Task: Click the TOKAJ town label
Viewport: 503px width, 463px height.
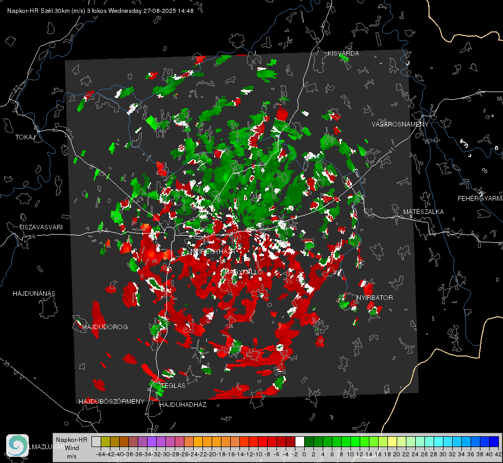Action: point(25,137)
